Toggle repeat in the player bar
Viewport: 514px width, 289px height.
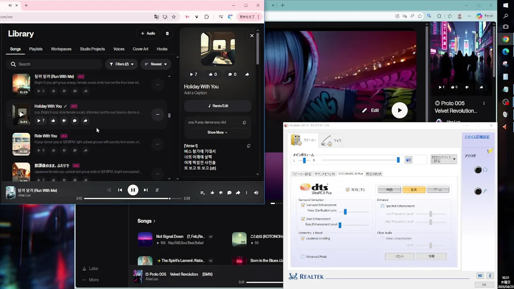(157, 190)
